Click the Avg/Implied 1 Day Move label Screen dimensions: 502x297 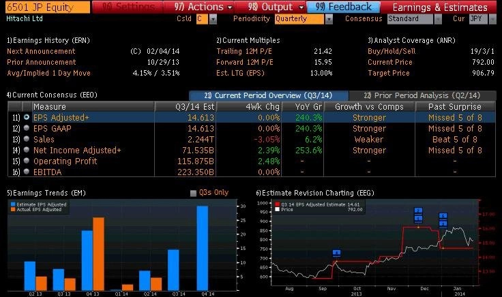(48, 73)
